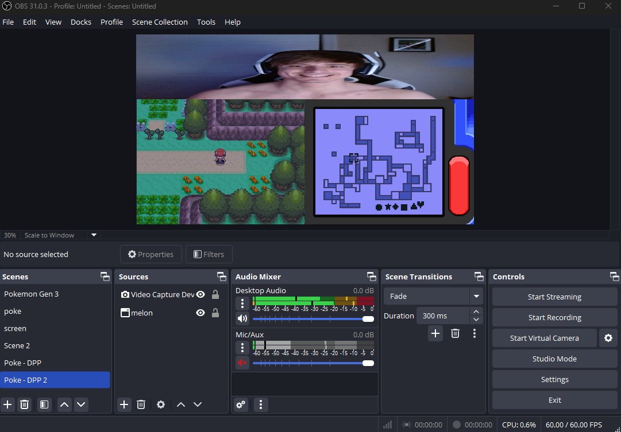
Task: Lock the melon source
Action: [215, 313]
